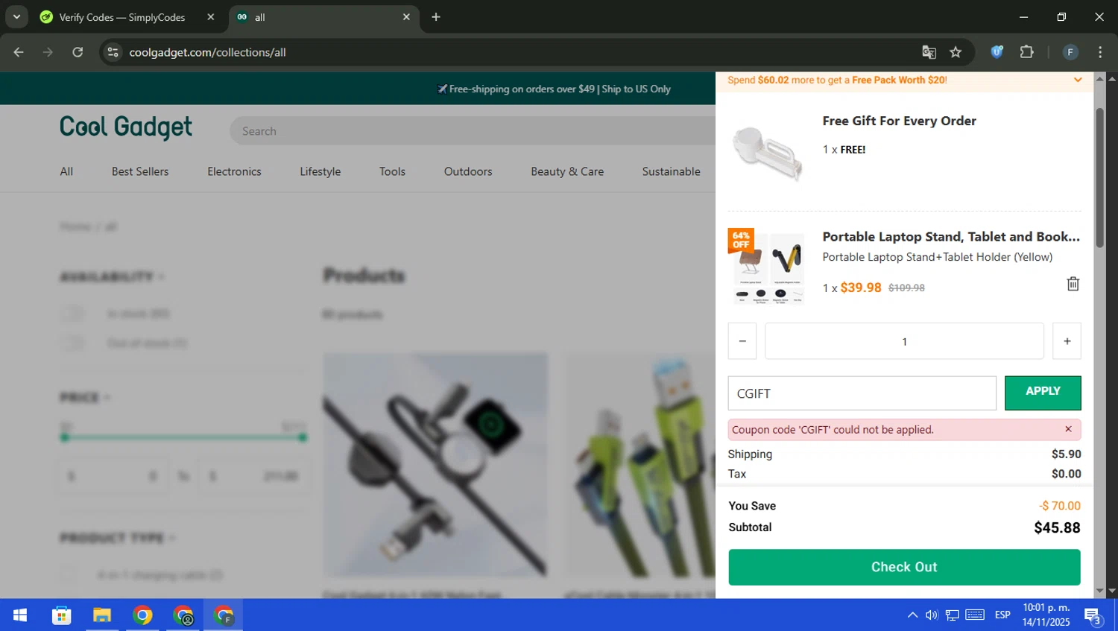The height and width of the screenshot is (631, 1118).
Task: Translate this page icon
Action: (x=929, y=52)
